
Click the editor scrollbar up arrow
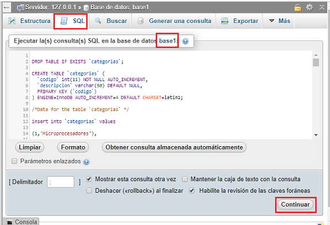click(316, 55)
